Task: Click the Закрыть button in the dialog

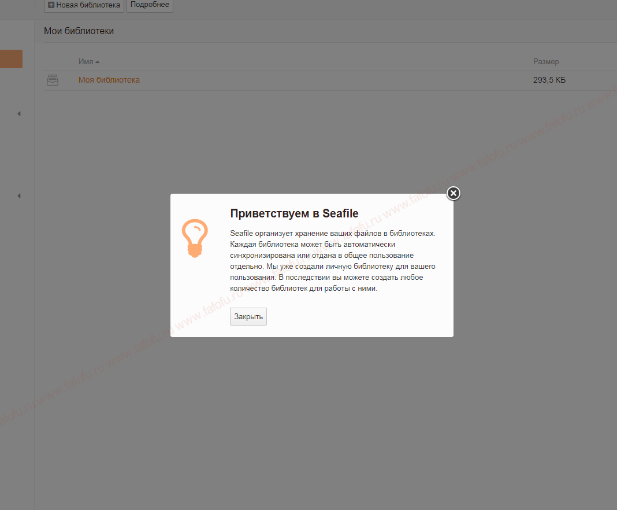Action: coord(248,317)
